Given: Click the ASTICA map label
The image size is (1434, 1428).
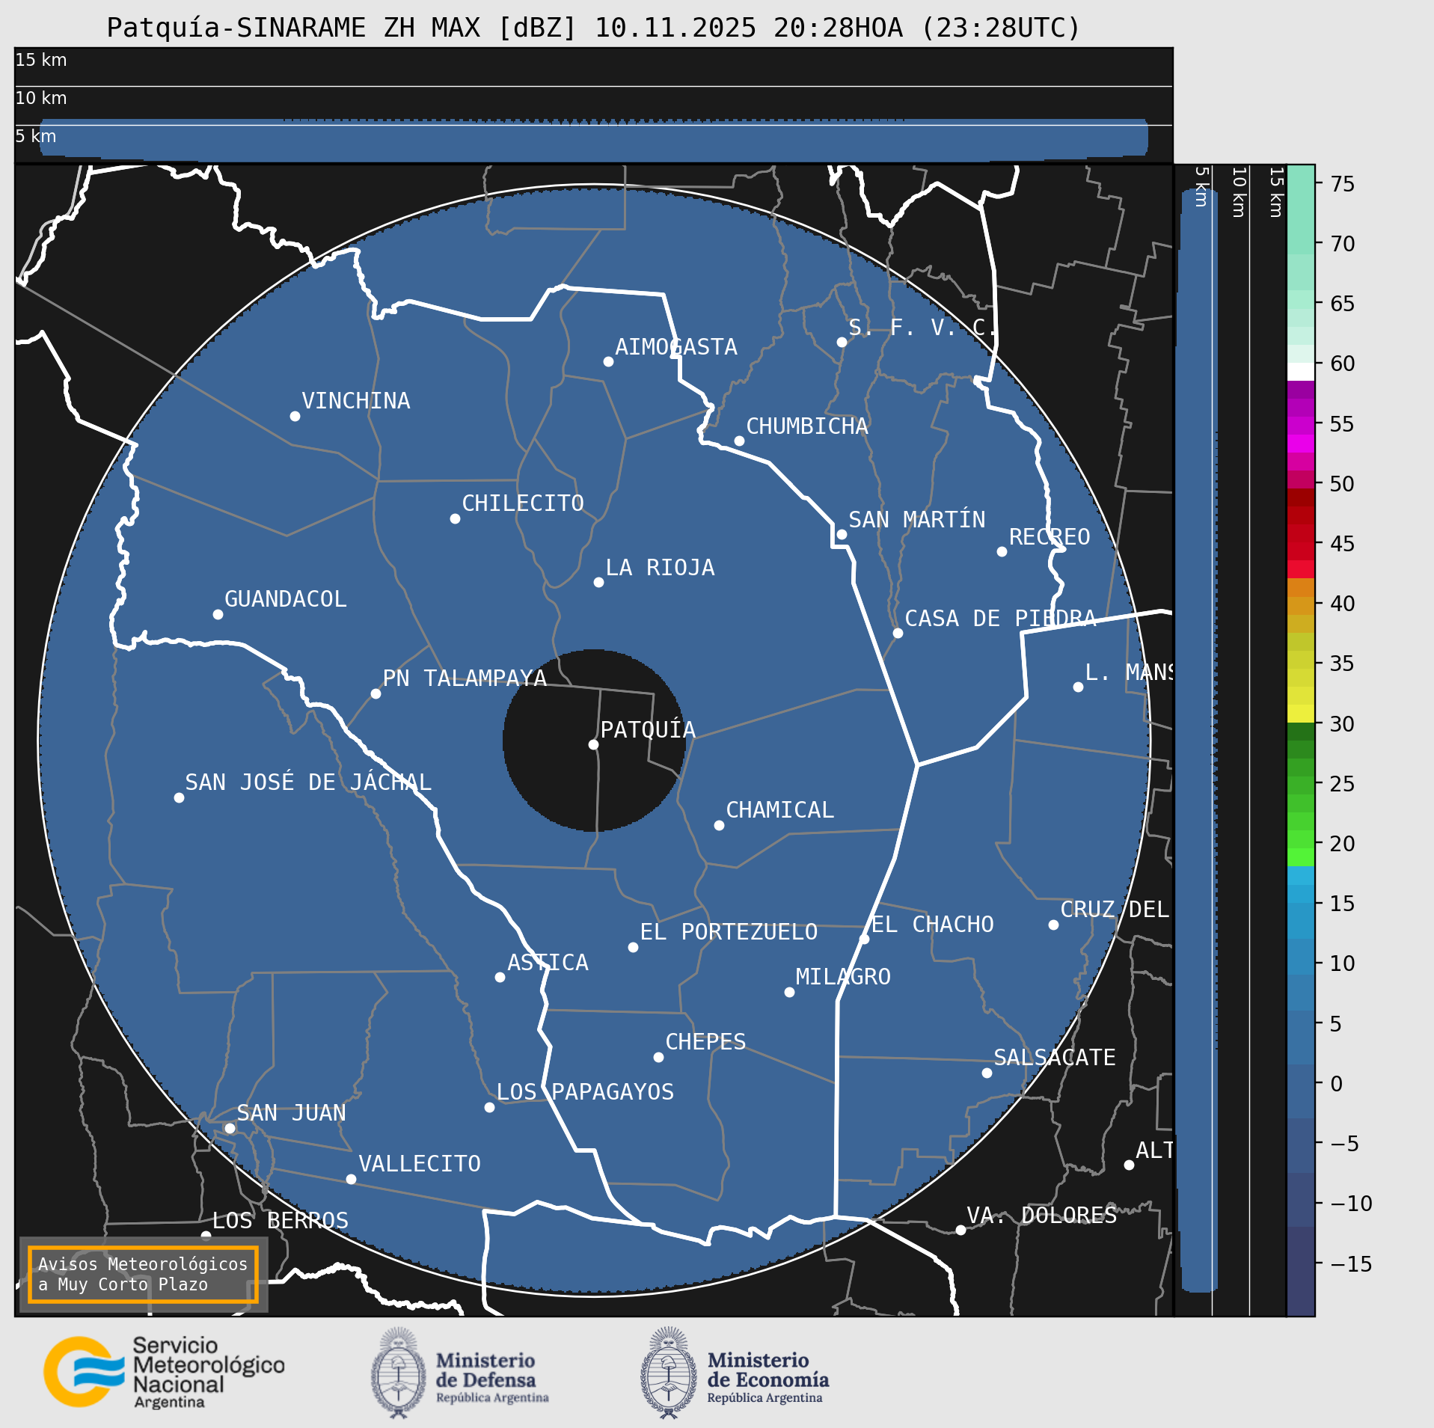Looking at the screenshot, I should (x=548, y=963).
